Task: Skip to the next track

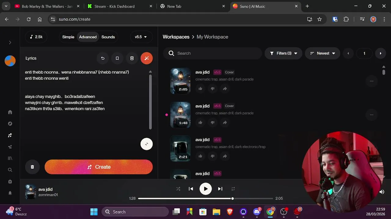Action: point(220,189)
